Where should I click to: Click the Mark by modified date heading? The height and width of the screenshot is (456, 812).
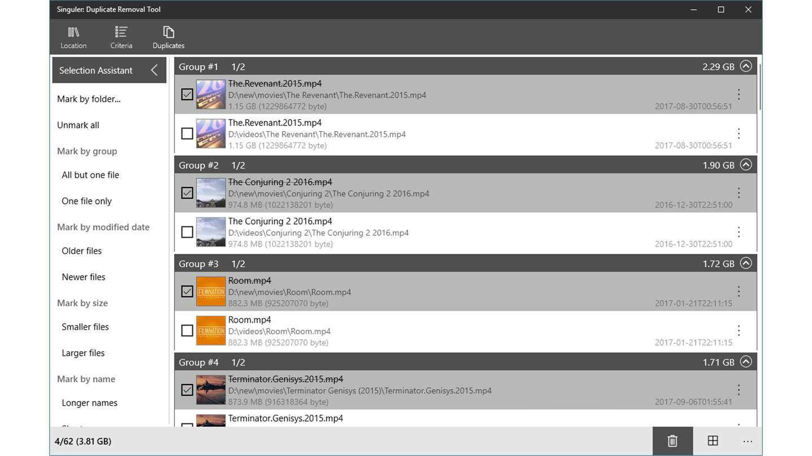click(x=103, y=227)
